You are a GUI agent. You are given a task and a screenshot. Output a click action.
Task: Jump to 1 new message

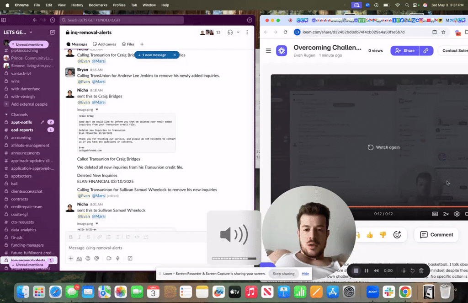pyautogui.click(x=152, y=55)
